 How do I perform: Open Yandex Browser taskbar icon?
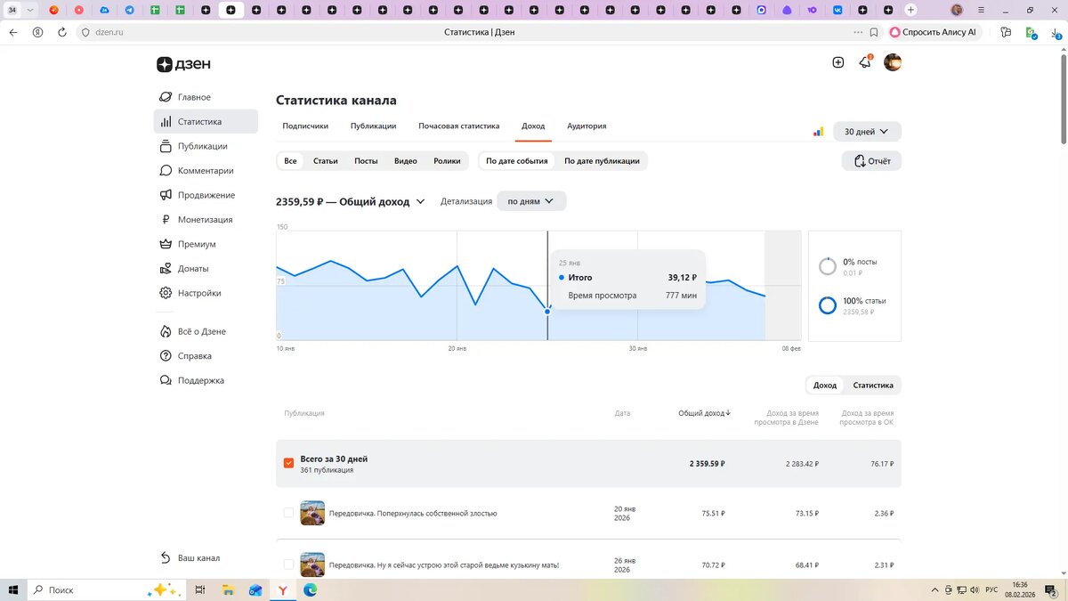click(283, 589)
